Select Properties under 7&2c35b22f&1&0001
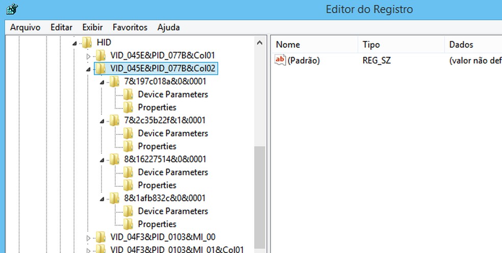 click(x=157, y=147)
